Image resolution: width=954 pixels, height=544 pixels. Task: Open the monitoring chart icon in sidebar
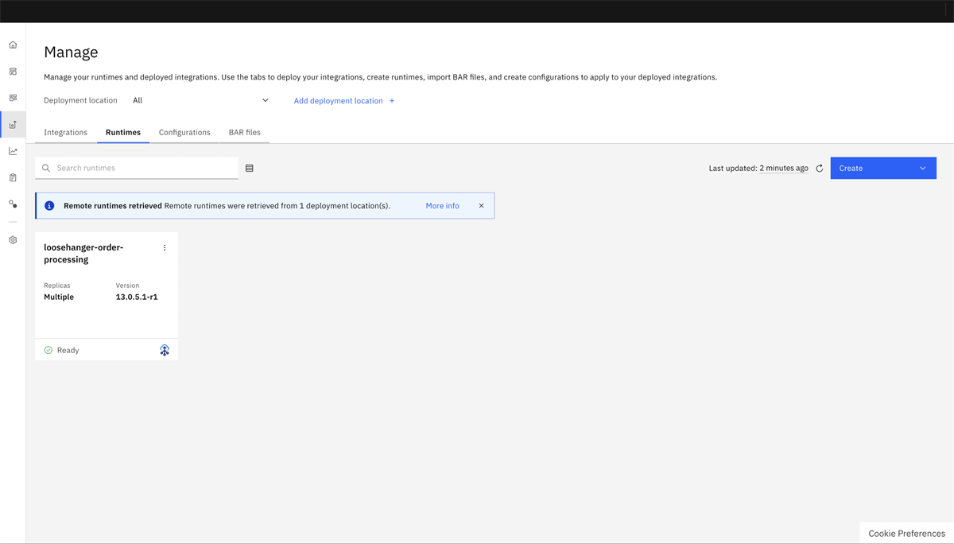pos(13,151)
